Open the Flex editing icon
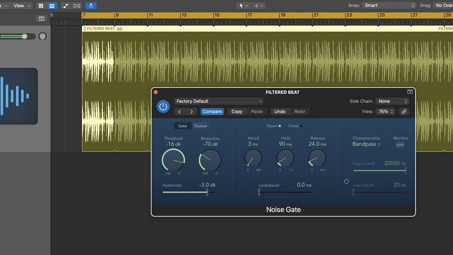The image size is (453, 255). tap(65, 6)
